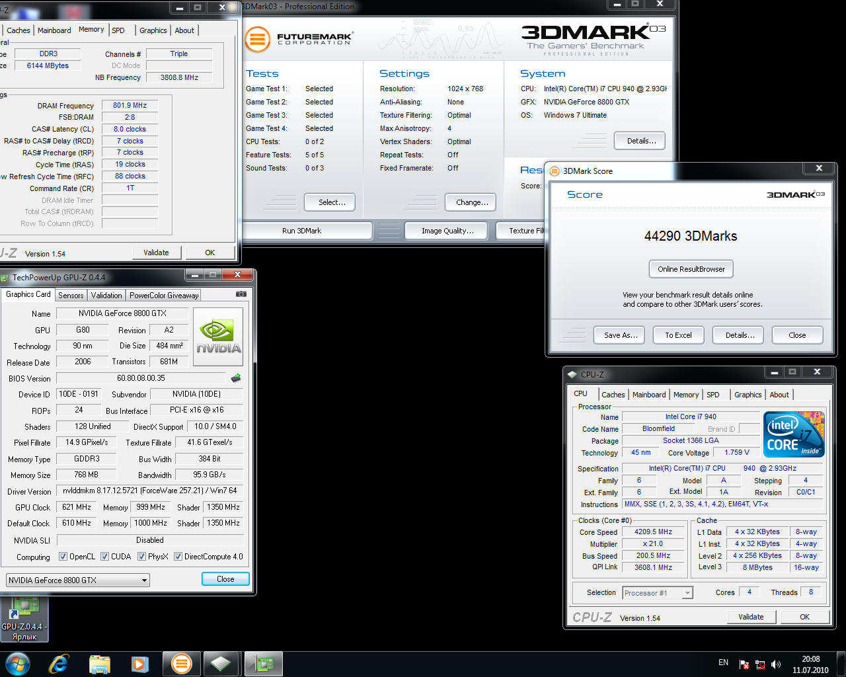The width and height of the screenshot is (846, 677).
Task: Click the CPU-Z title bar icon
Action: pos(572,374)
